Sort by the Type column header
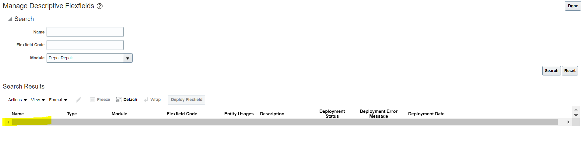The image size is (581, 157). (x=72, y=114)
